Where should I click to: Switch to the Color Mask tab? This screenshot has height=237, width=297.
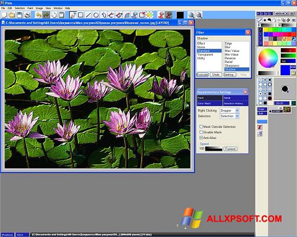[x=210, y=103]
